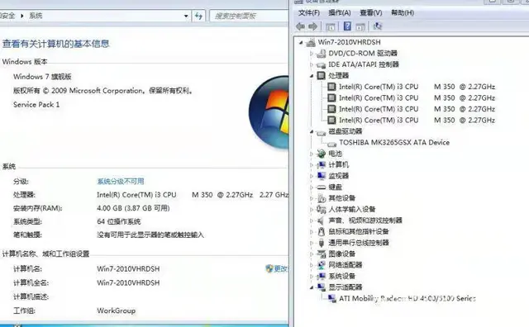Expand the 监视器 node
This screenshot has width=529, height=327.
(312, 176)
